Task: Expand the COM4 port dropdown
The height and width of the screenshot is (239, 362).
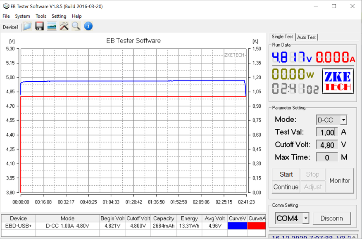Action: (x=306, y=218)
